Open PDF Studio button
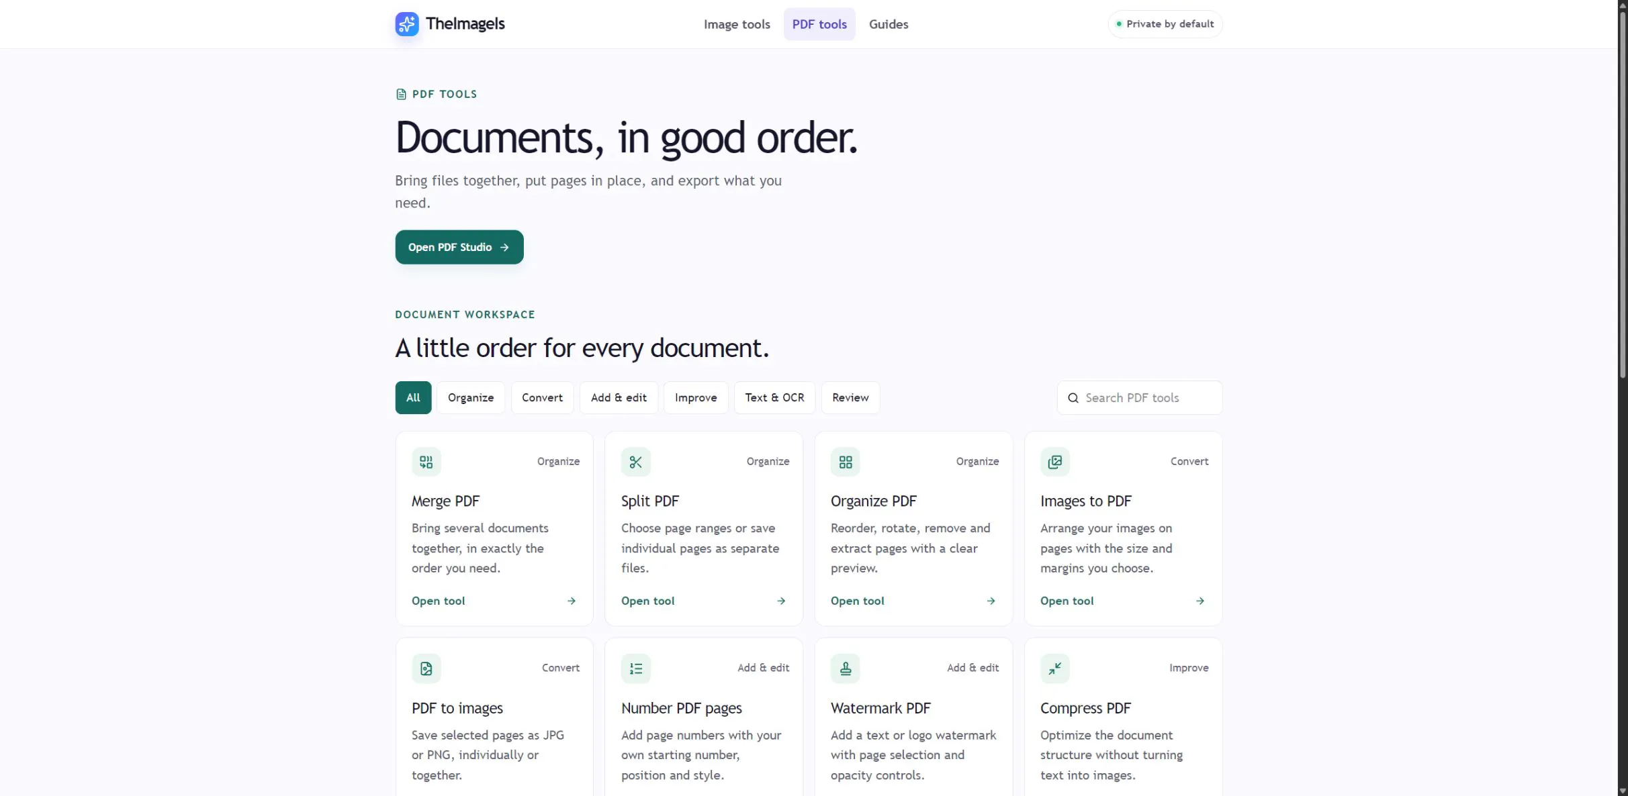Screen dimensions: 1628x796 (x=459, y=247)
